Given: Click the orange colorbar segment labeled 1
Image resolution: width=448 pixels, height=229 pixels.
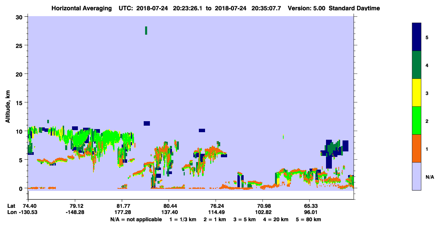Looking at the screenshot, I should click(x=417, y=148).
